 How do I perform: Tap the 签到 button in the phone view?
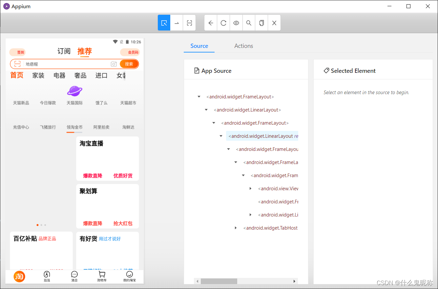pos(17,52)
